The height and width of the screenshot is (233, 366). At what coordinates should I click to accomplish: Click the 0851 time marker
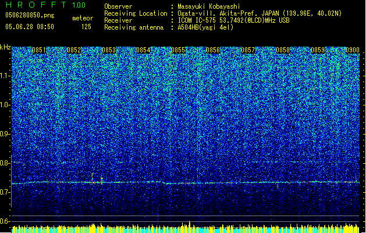pyautogui.click(x=39, y=50)
